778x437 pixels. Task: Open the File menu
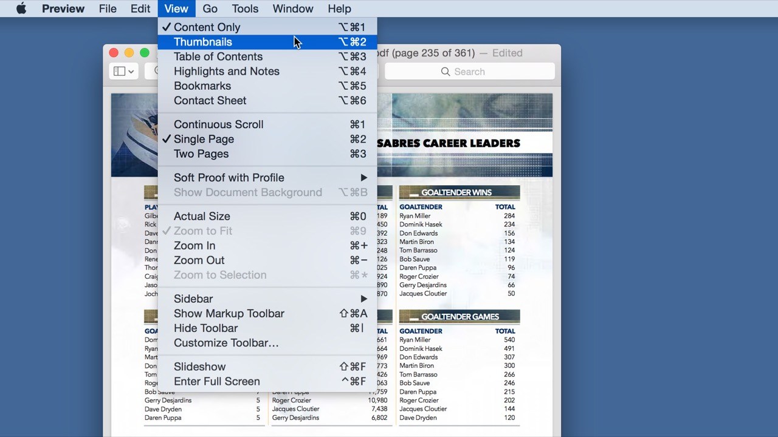point(108,8)
